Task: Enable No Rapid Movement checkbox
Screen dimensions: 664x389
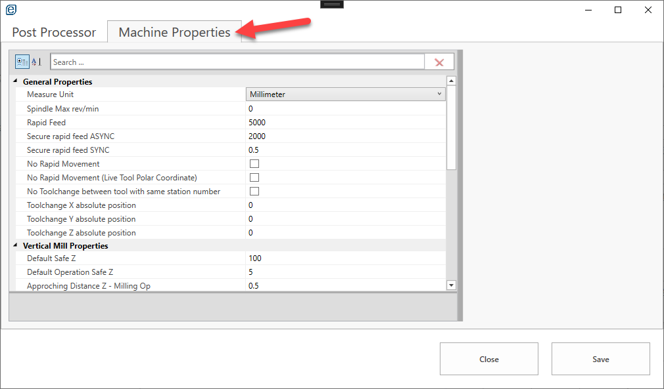Action: [254, 164]
